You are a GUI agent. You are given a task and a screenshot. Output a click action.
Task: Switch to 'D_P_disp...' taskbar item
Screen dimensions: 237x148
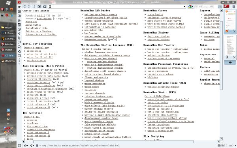(8, 39)
